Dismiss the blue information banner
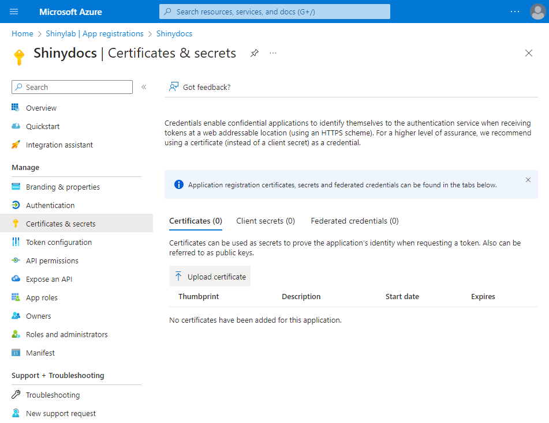 [x=528, y=180]
